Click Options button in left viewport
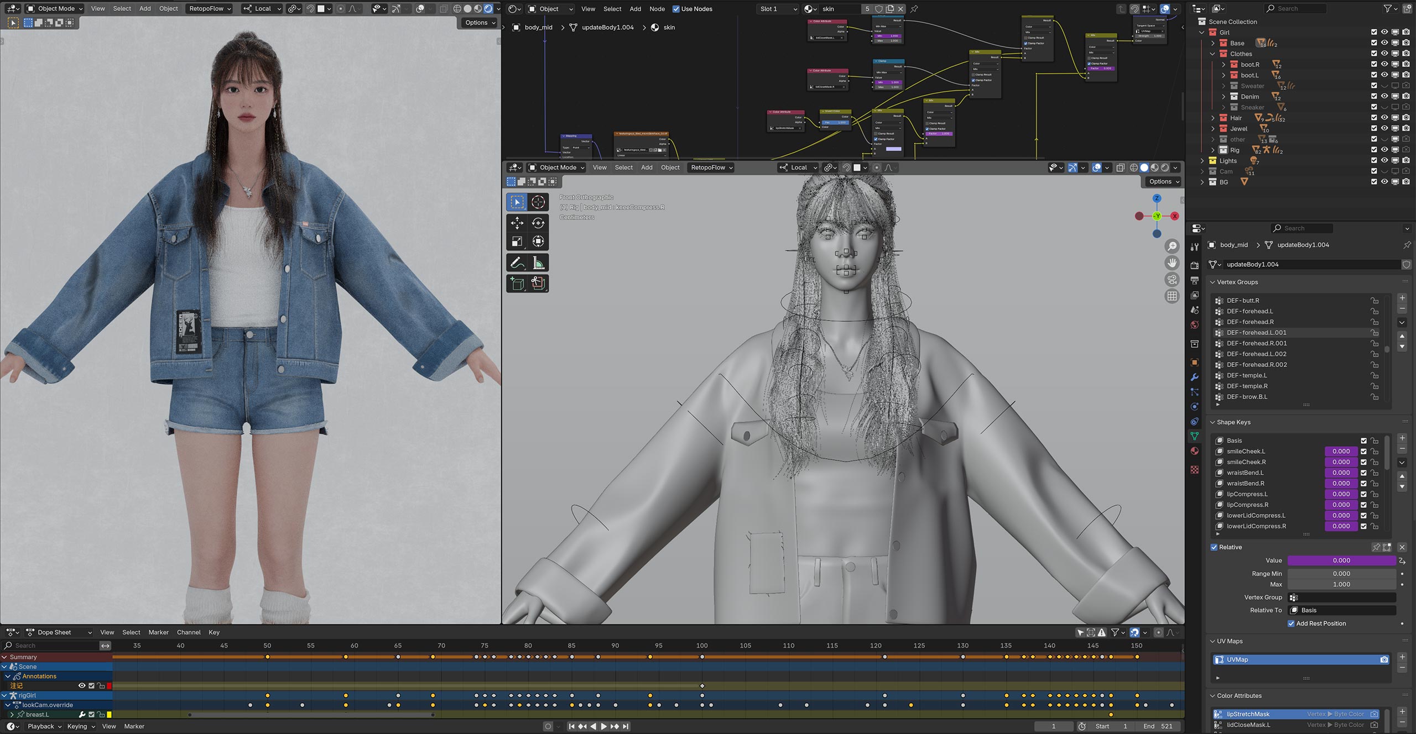This screenshot has width=1416, height=734. (x=480, y=23)
